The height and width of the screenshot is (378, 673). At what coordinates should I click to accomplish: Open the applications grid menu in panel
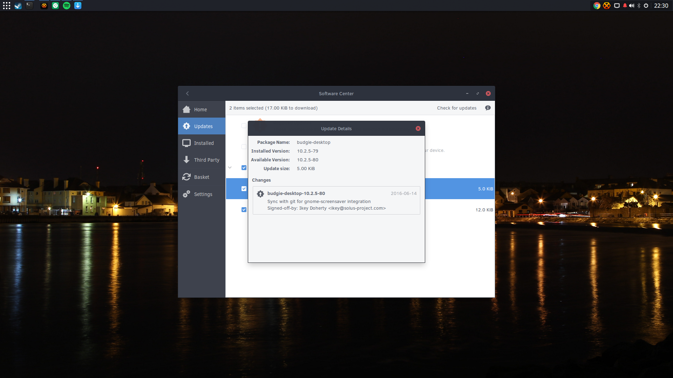[7, 6]
